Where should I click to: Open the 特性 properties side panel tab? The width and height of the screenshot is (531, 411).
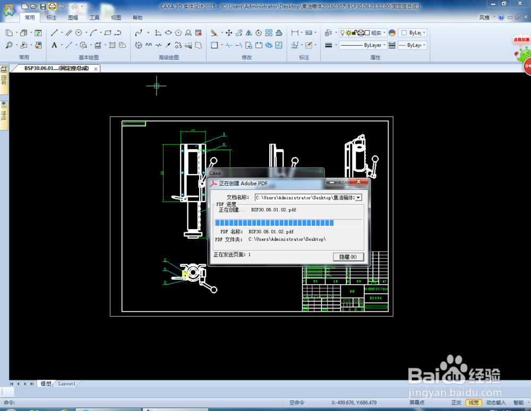click(x=4, y=116)
